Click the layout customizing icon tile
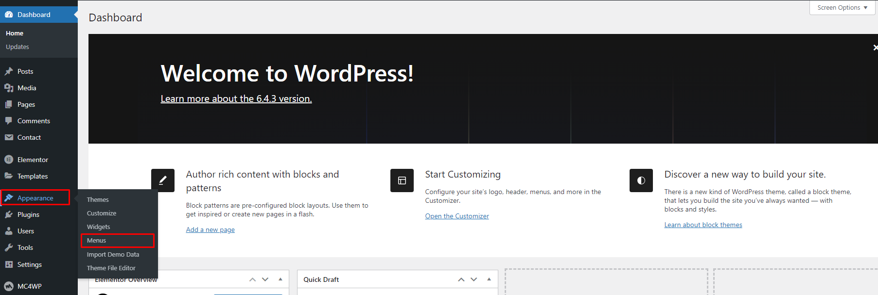This screenshot has width=878, height=295. tap(402, 180)
